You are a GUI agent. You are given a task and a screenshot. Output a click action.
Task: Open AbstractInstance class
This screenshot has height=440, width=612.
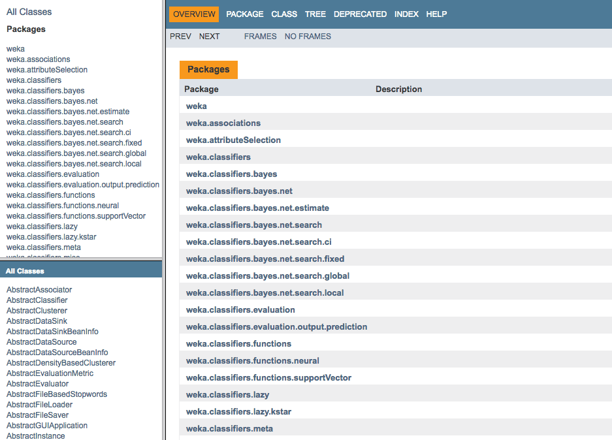click(35, 435)
